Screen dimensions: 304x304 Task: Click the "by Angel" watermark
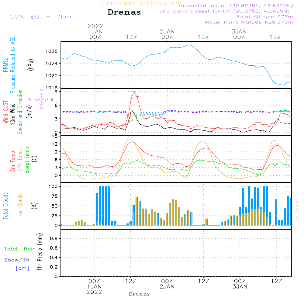coord(297,210)
